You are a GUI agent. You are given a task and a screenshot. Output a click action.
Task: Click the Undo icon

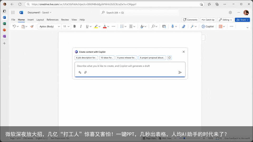14,26
